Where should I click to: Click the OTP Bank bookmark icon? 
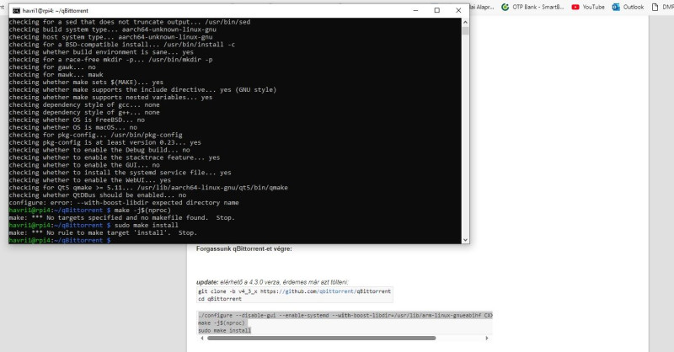505,7
